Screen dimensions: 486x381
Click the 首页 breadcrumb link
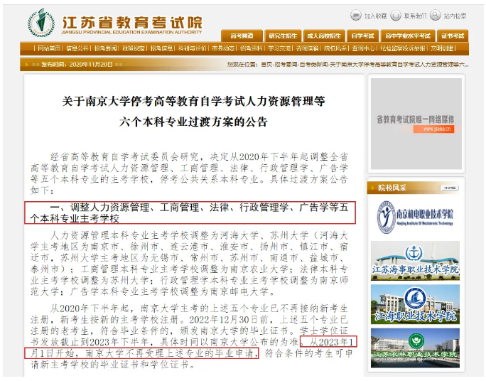point(267,65)
